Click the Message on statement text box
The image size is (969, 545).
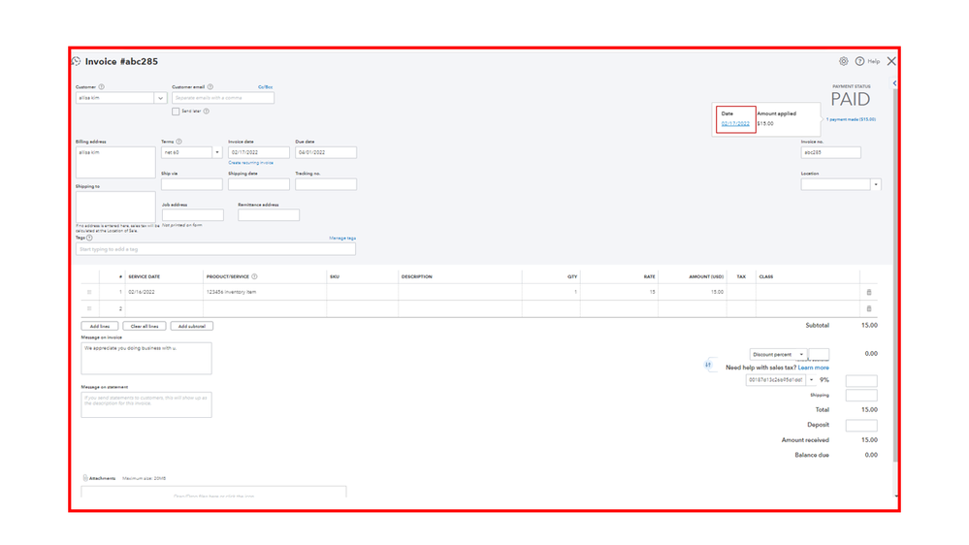146,404
